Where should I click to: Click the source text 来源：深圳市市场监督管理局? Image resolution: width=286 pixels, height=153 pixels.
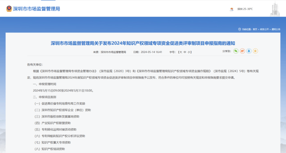point(109,52)
